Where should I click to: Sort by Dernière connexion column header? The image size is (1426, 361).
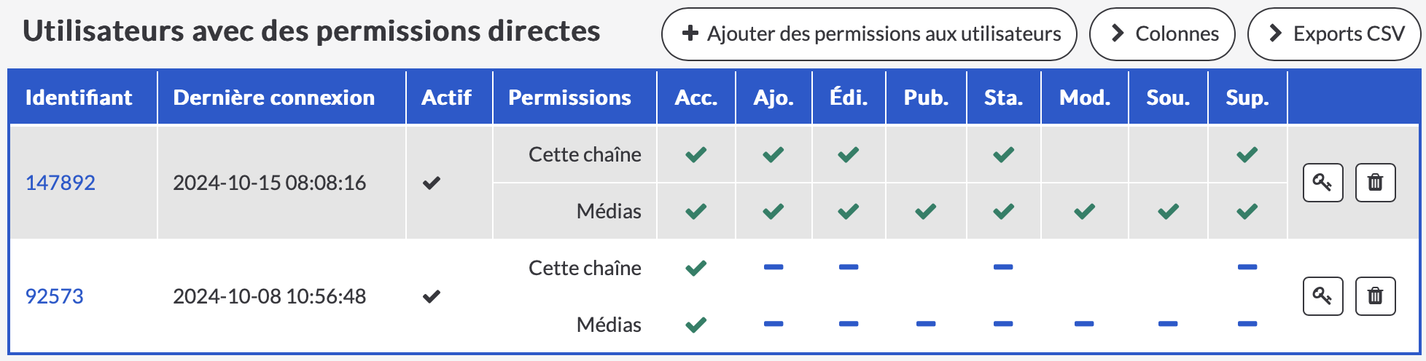coord(273,98)
